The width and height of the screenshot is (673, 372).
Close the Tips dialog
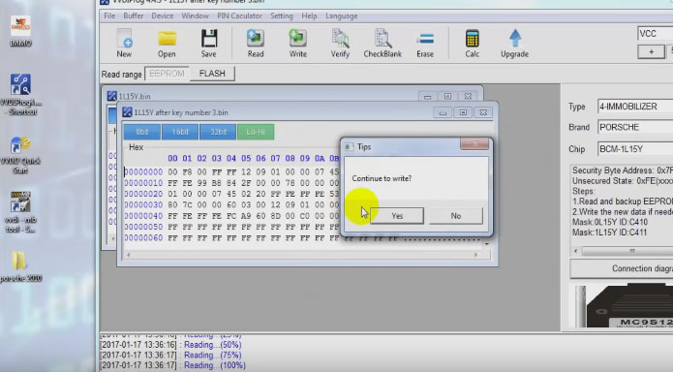pyautogui.click(x=474, y=144)
